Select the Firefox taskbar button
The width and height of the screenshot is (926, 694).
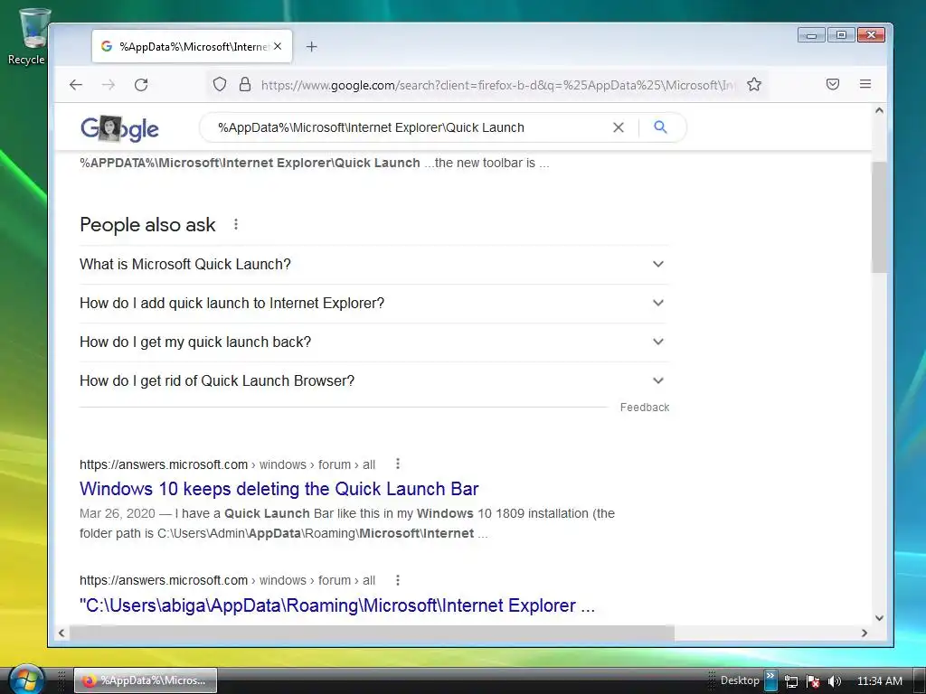[146, 680]
